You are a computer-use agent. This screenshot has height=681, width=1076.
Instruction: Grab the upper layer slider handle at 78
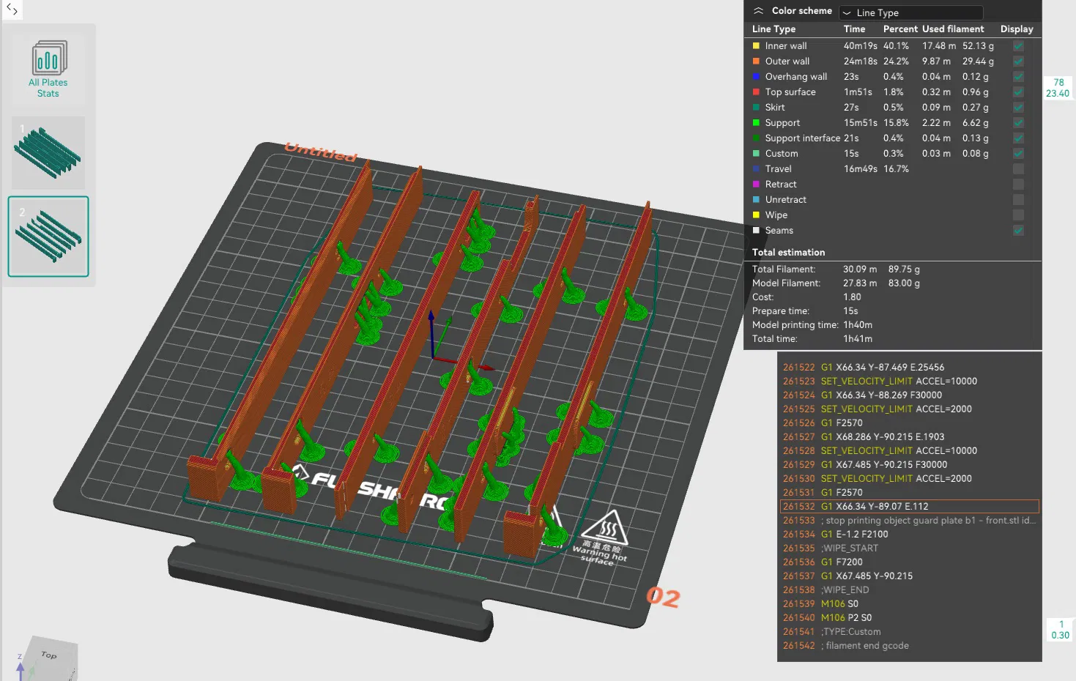1058,88
